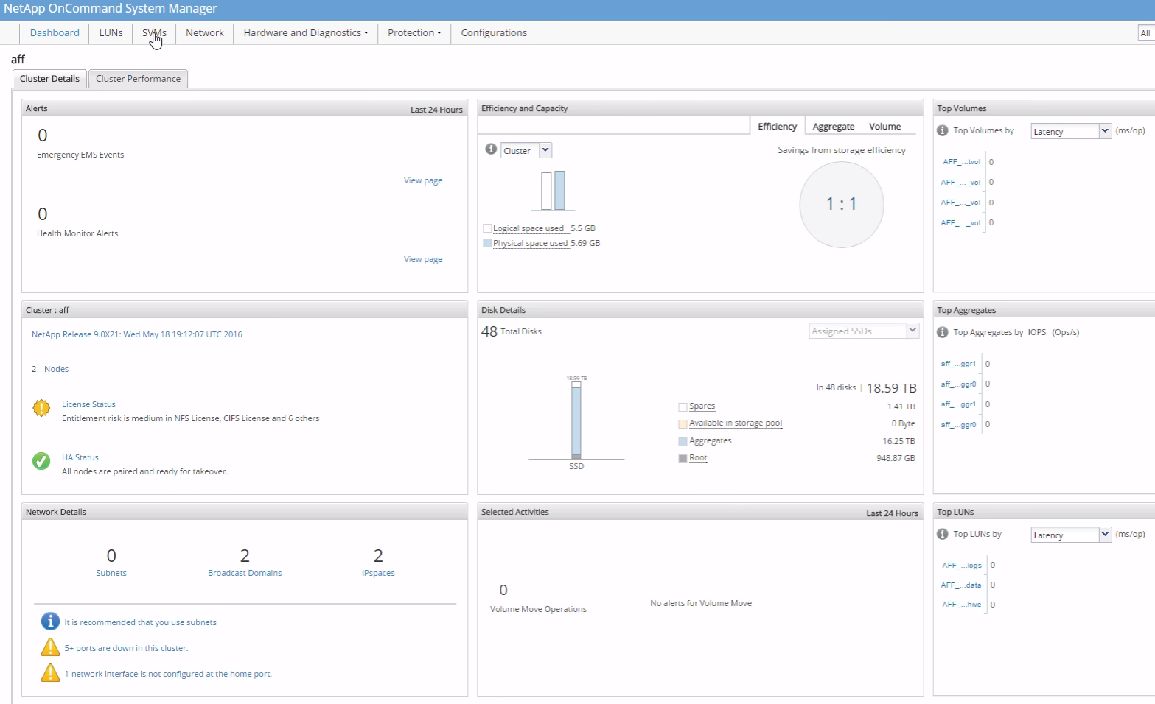
Task: Open NetApp Release 9.0X21 link
Action: point(137,334)
